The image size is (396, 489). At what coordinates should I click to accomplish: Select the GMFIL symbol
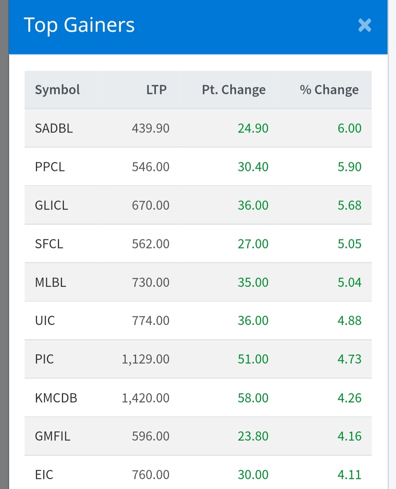[x=52, y=436]
